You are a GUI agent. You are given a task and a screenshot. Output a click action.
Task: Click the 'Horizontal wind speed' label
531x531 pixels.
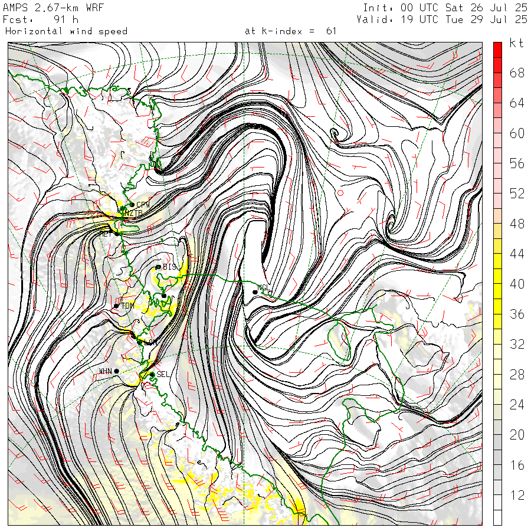(x=66, y=31)
